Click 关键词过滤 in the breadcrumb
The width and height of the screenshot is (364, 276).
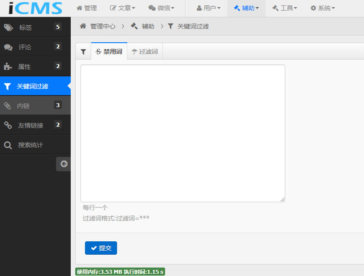193,26
